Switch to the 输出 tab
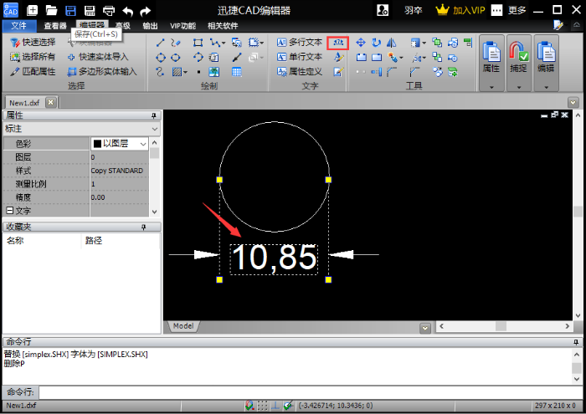The width and height of the screenshot is (586, 414). coord(150,26)
